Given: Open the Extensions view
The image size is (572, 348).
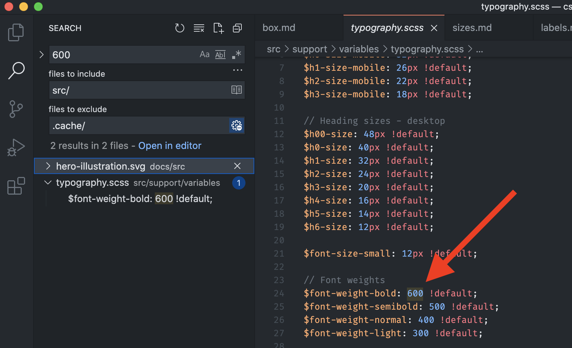Looking at the screenshot, I should click(16, 186).
